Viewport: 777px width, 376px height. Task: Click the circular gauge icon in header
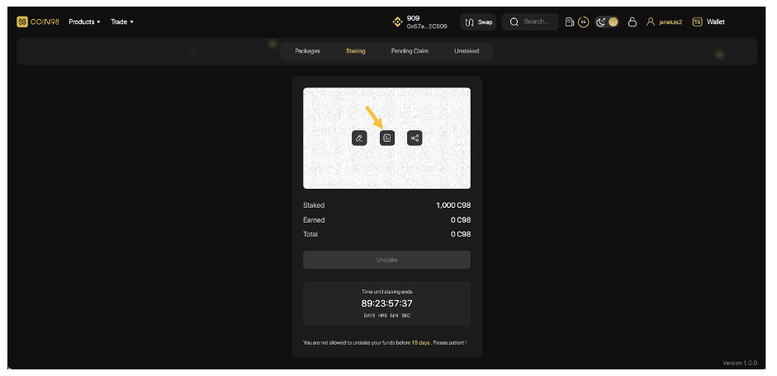(583, 22)
